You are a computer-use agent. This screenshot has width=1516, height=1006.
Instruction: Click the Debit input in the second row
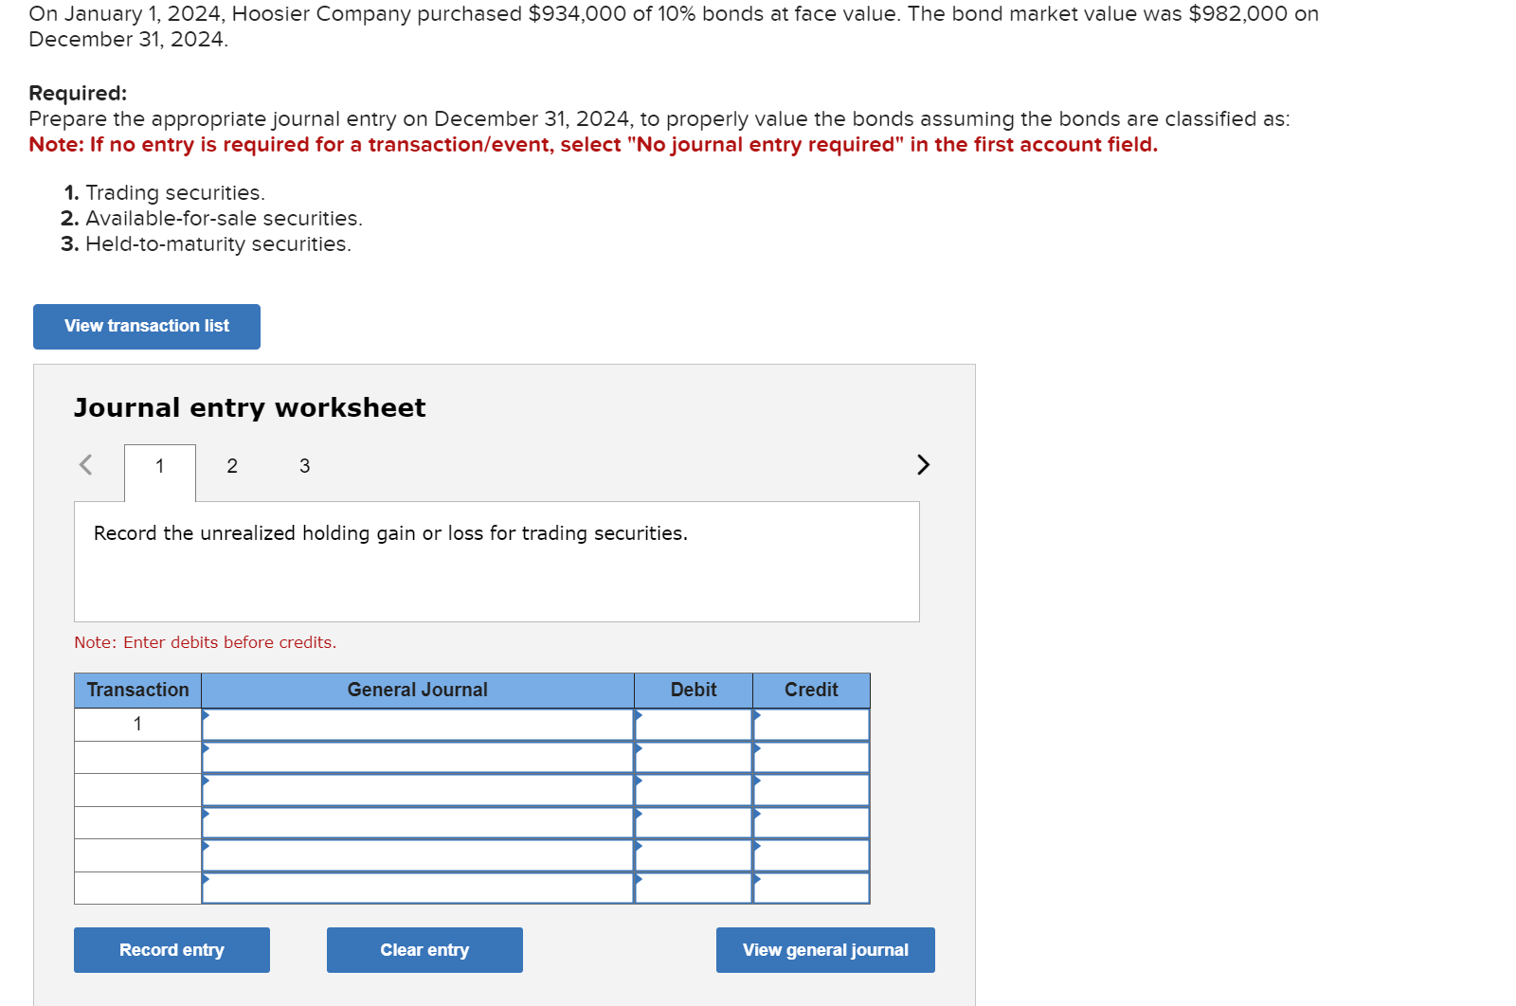[x=693, y=757]
